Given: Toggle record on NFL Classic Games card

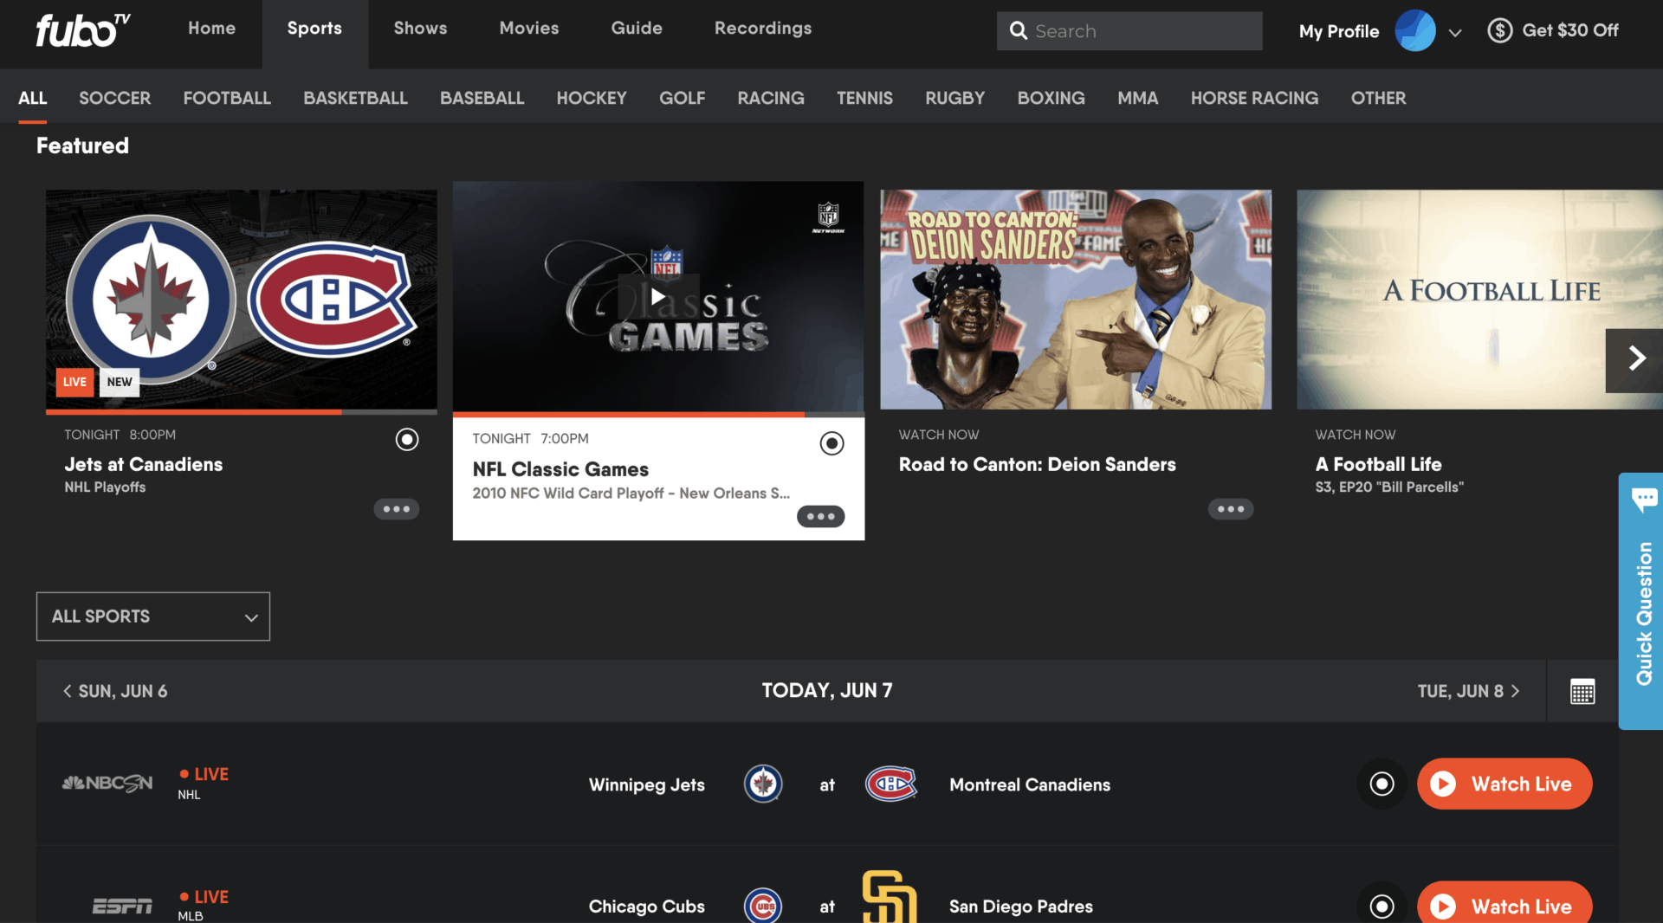Looking at the screenshot, I should point(831,444).
